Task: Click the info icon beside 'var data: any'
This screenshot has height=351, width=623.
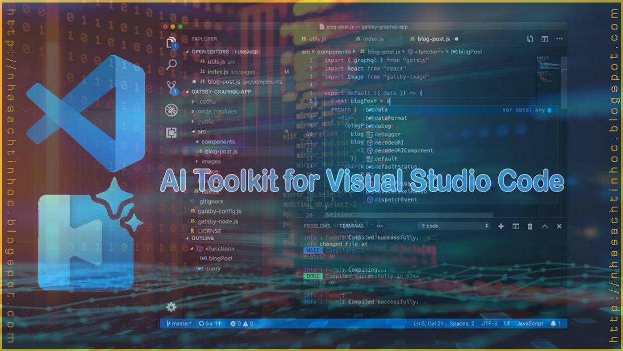Action: (549, 110)
